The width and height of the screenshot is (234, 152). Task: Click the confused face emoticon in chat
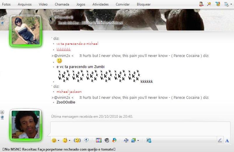point(60,61)
